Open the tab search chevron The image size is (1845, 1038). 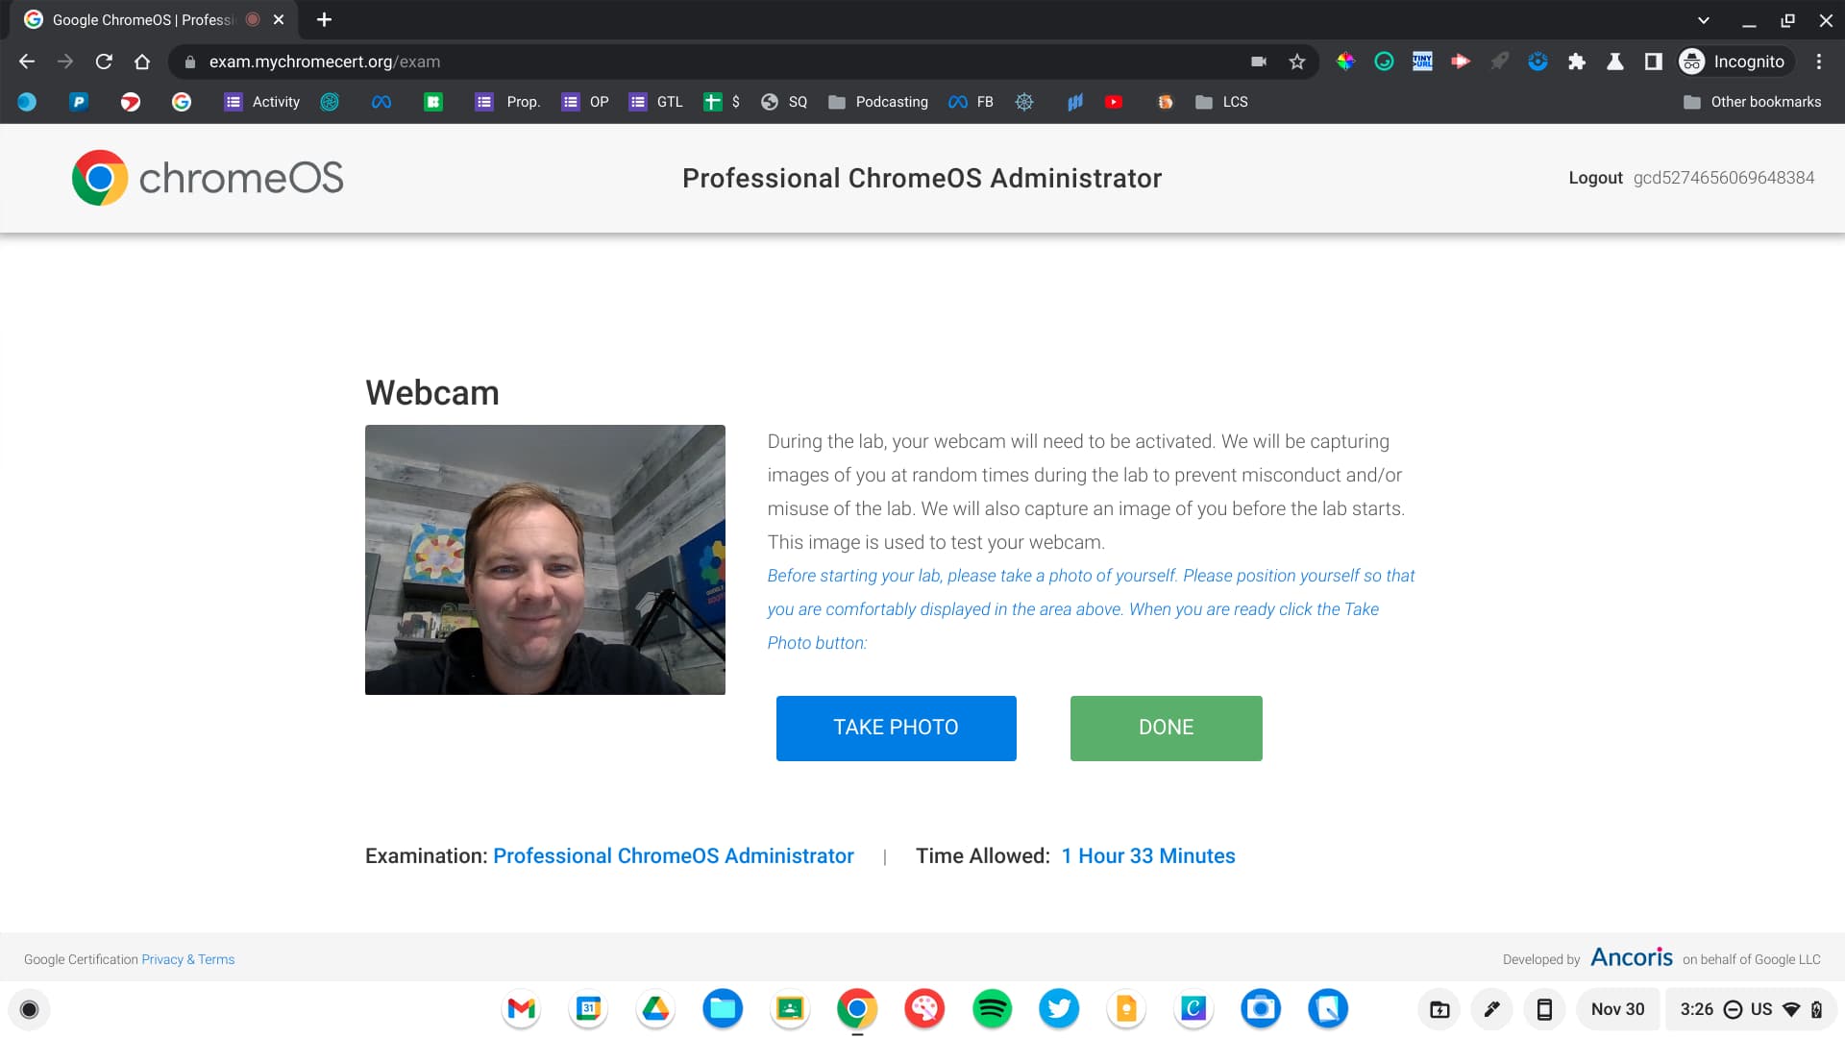[1704, 20]
